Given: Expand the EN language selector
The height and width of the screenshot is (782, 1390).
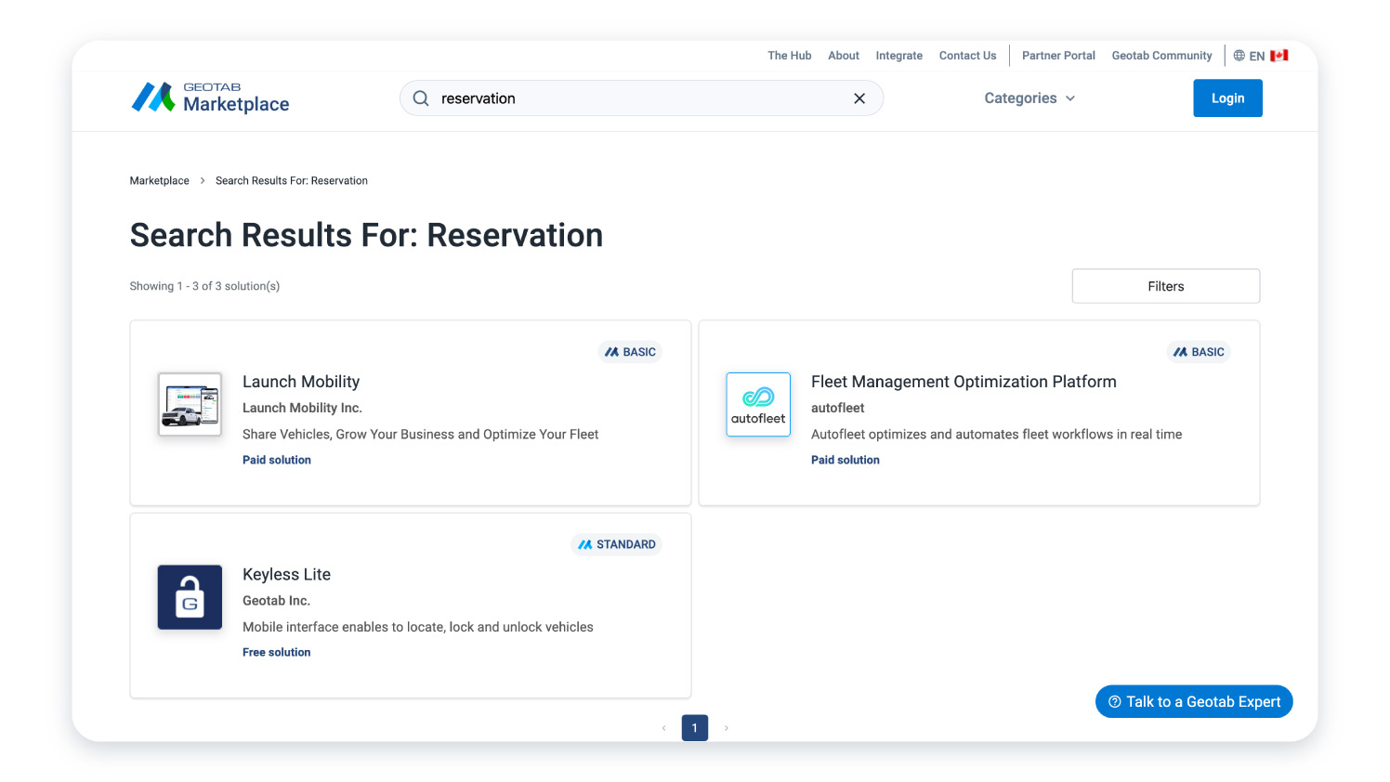Looking at the screenshot, I should point(1258,55).
